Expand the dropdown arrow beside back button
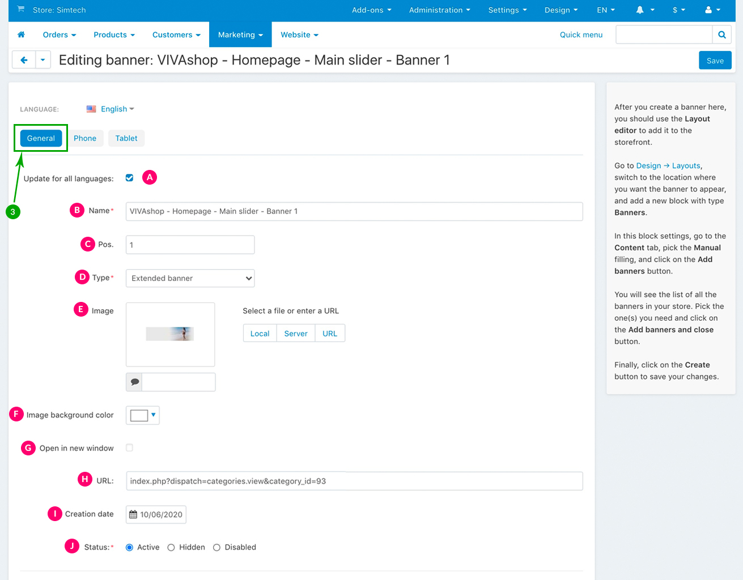743x580 pixels. pyautogui.click(x=43, y=60)
